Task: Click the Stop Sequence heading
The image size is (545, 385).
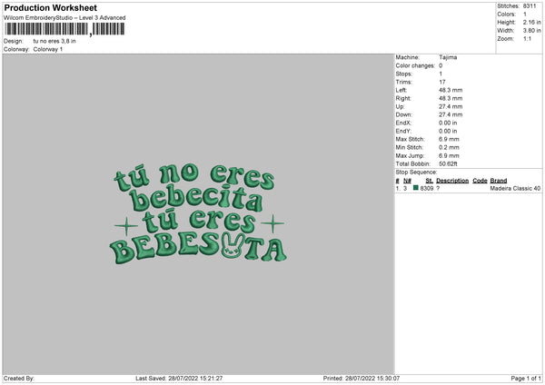Action: 416,173
